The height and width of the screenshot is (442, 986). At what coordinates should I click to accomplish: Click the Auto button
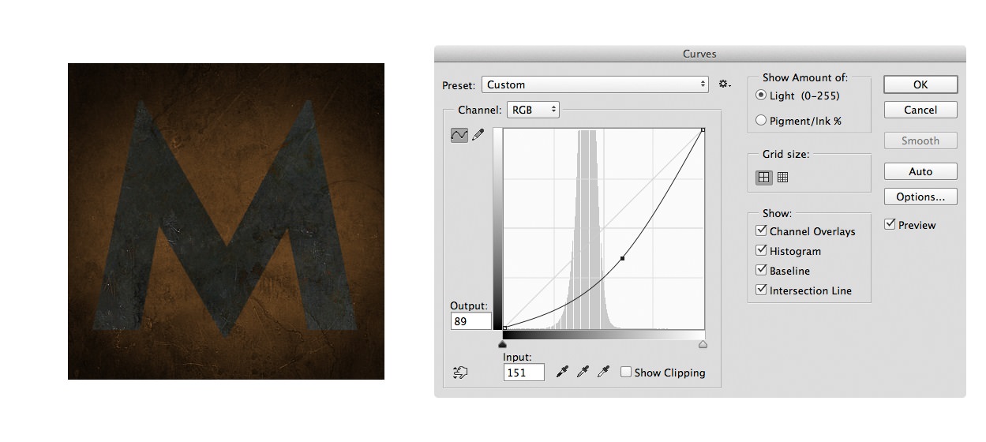(x=920, y=171)
